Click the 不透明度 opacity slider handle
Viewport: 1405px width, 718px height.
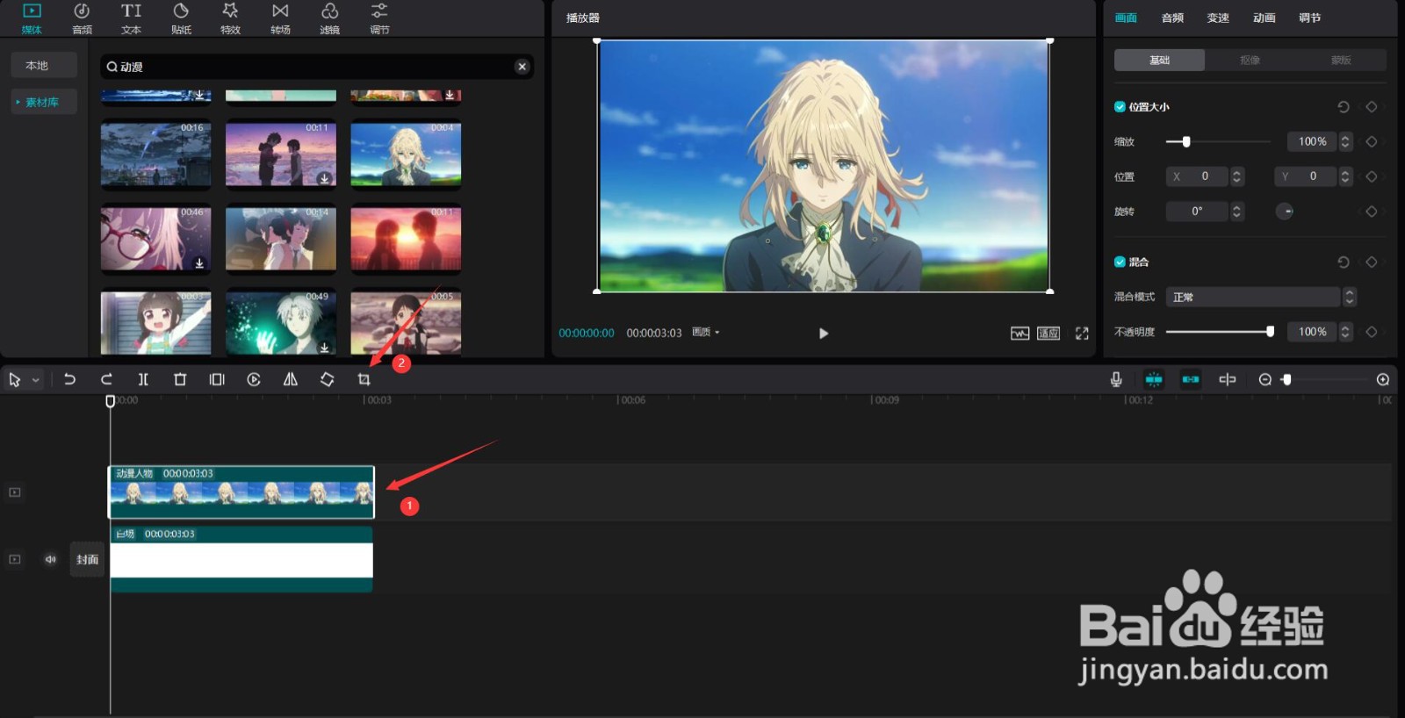pyautogui.click(x=1270, y=332)
